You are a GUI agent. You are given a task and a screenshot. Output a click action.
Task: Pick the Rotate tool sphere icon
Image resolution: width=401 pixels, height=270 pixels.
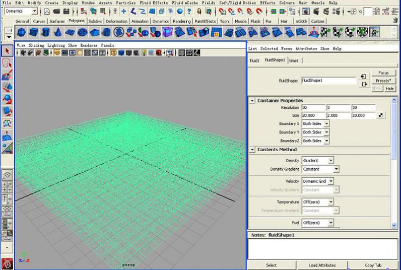7,99
